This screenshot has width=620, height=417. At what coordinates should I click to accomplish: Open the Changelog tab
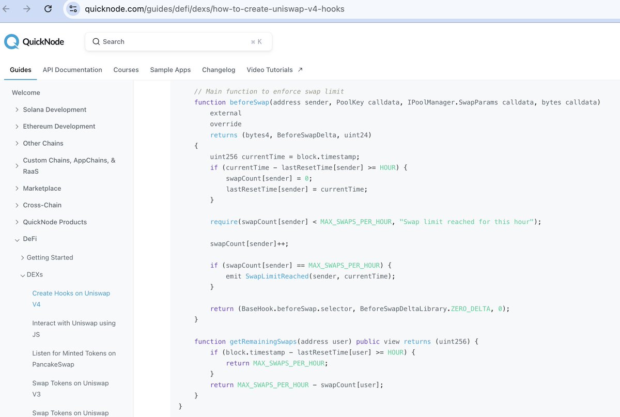219,70
